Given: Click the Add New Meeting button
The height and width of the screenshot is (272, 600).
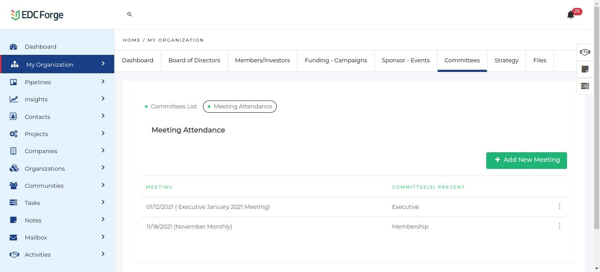Looking at the screenshot, I should pos(526,160).
